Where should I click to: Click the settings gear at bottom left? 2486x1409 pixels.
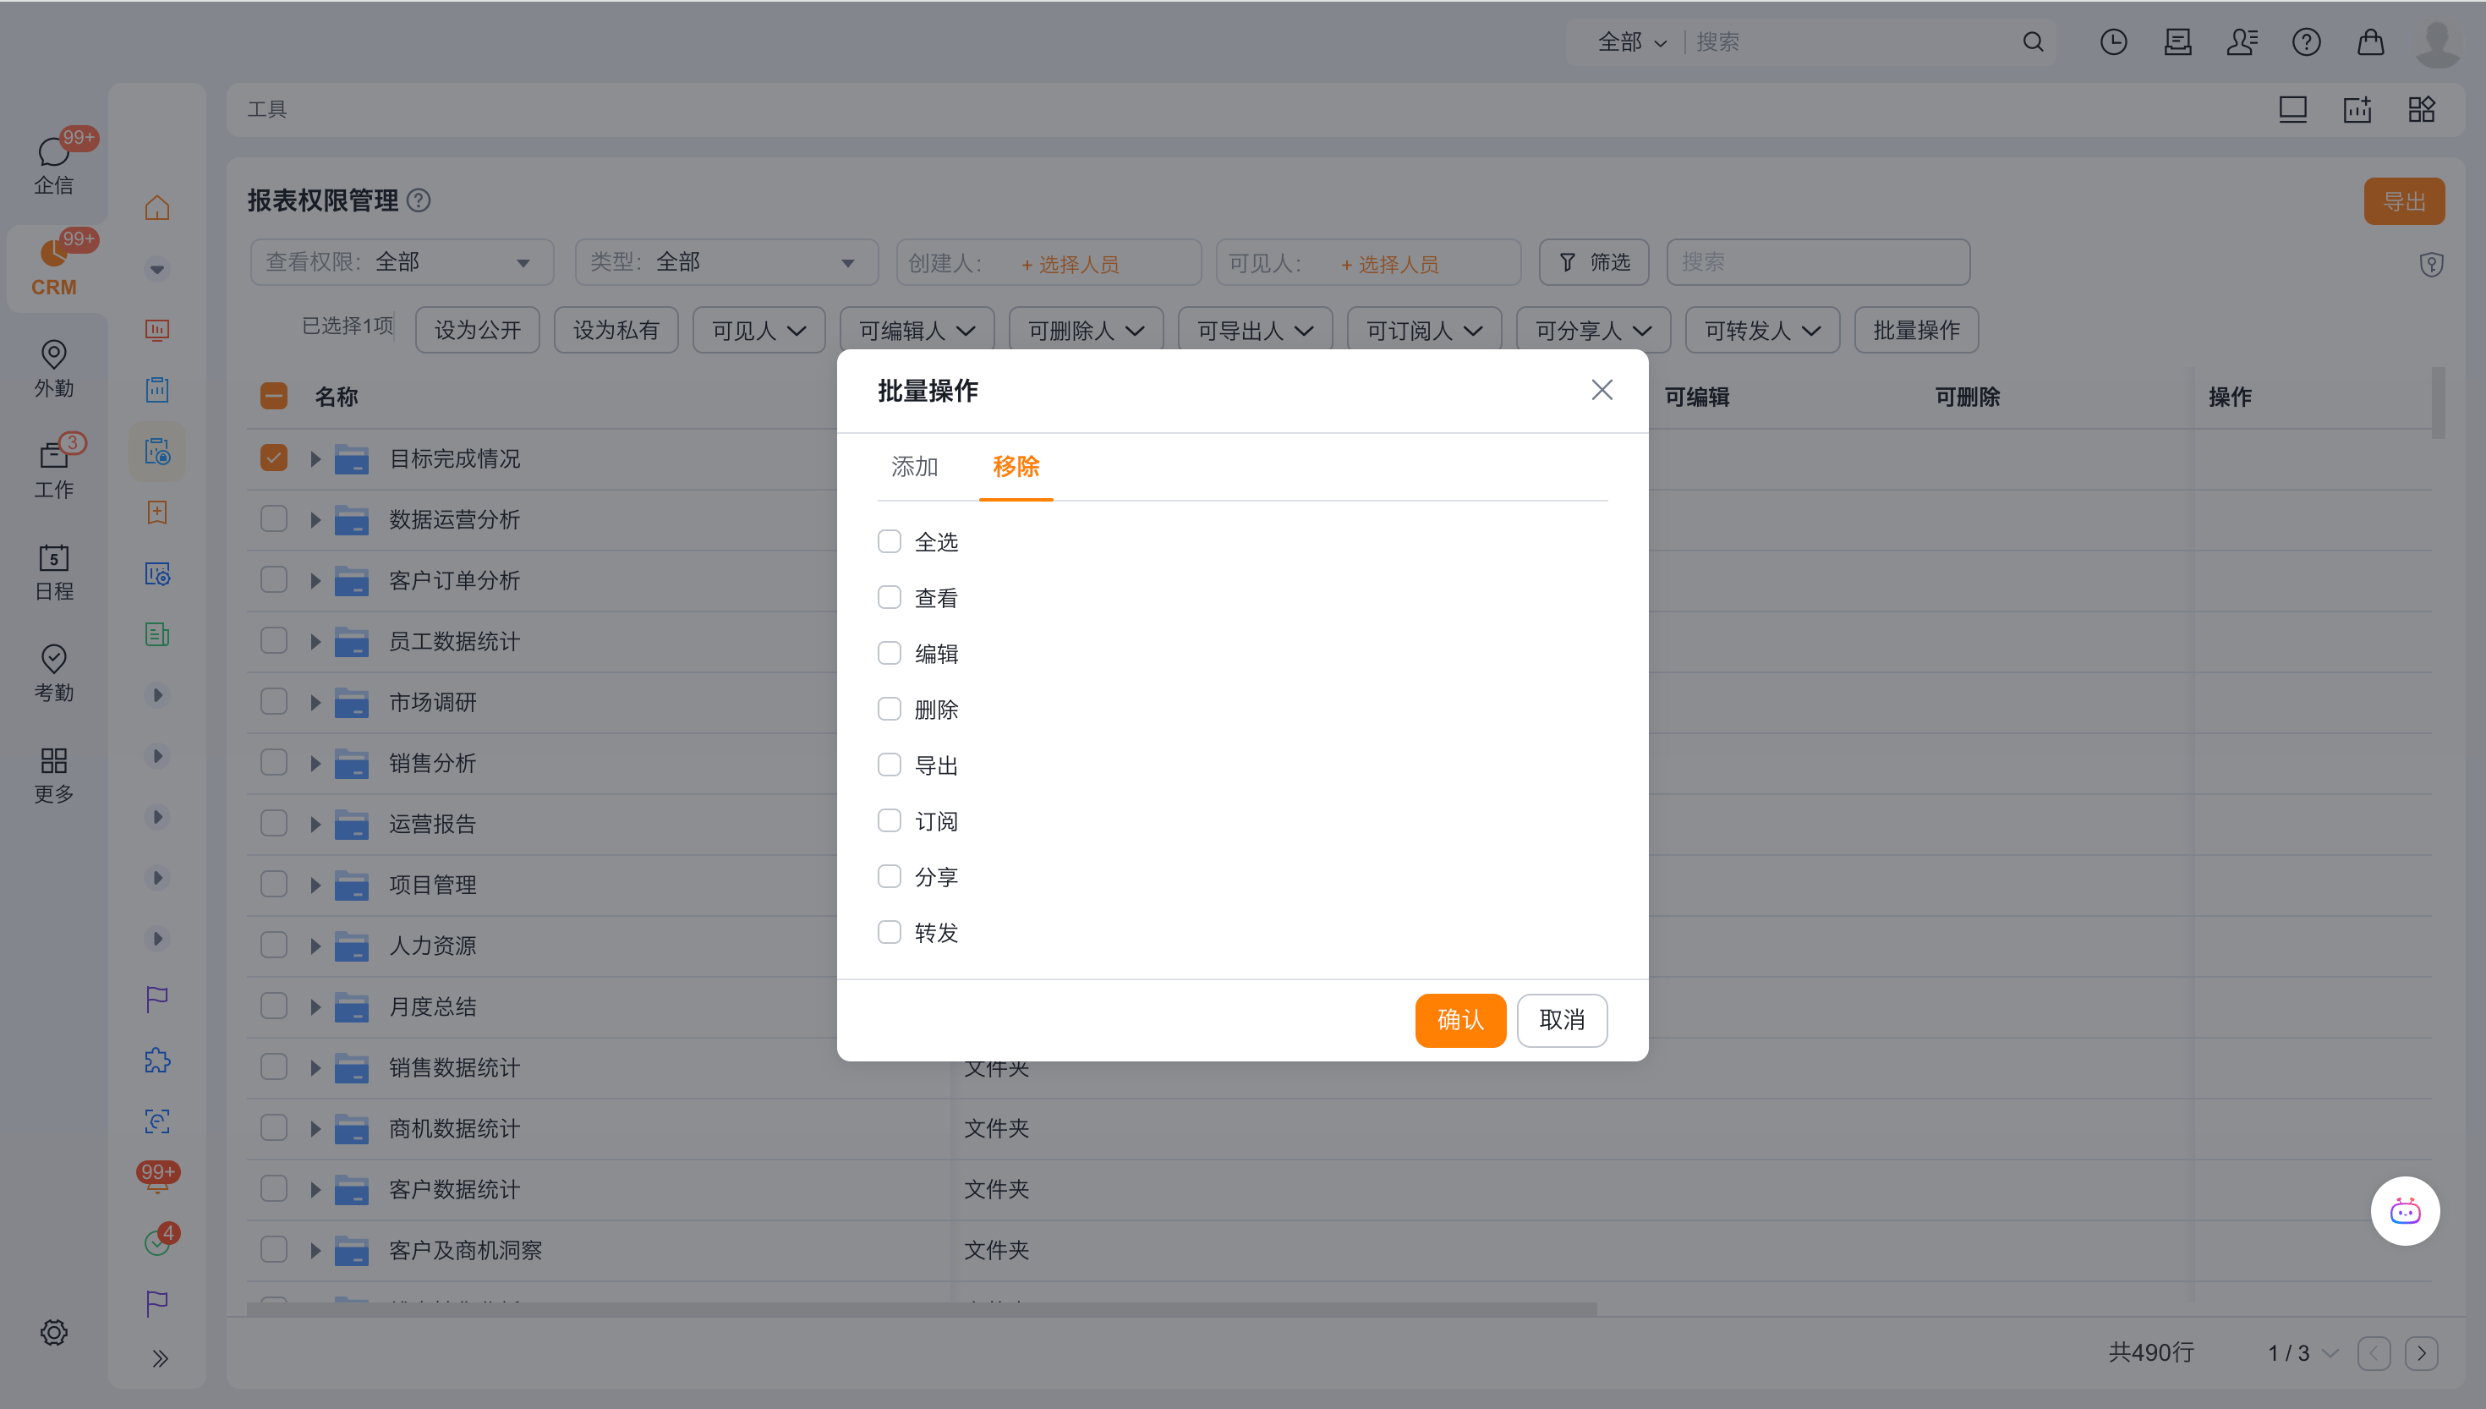(x=53, y=1333)
